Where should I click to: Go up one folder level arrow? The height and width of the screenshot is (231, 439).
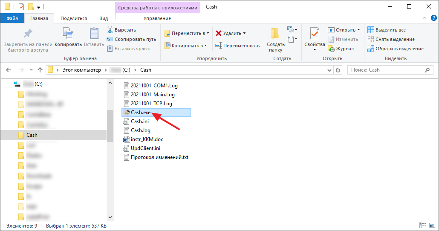(40, 70)
